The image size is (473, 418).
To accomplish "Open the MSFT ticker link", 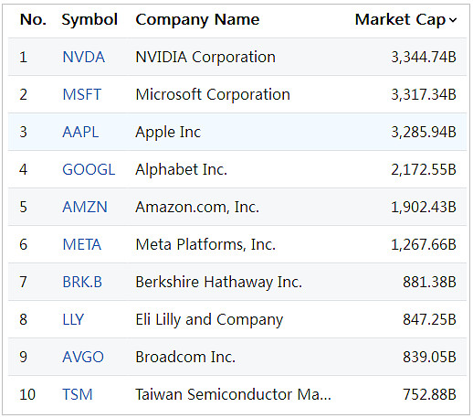I will (x=81, y=94).
